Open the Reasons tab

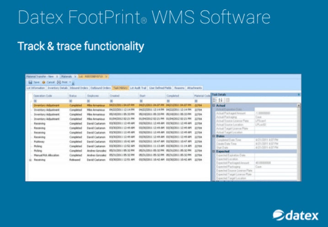coord(179,88)
